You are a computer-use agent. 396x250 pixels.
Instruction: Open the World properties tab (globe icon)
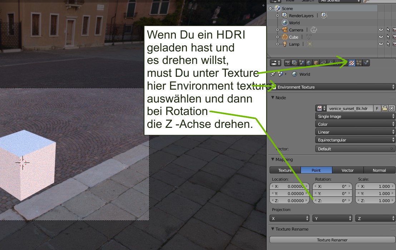pos(309,63)
